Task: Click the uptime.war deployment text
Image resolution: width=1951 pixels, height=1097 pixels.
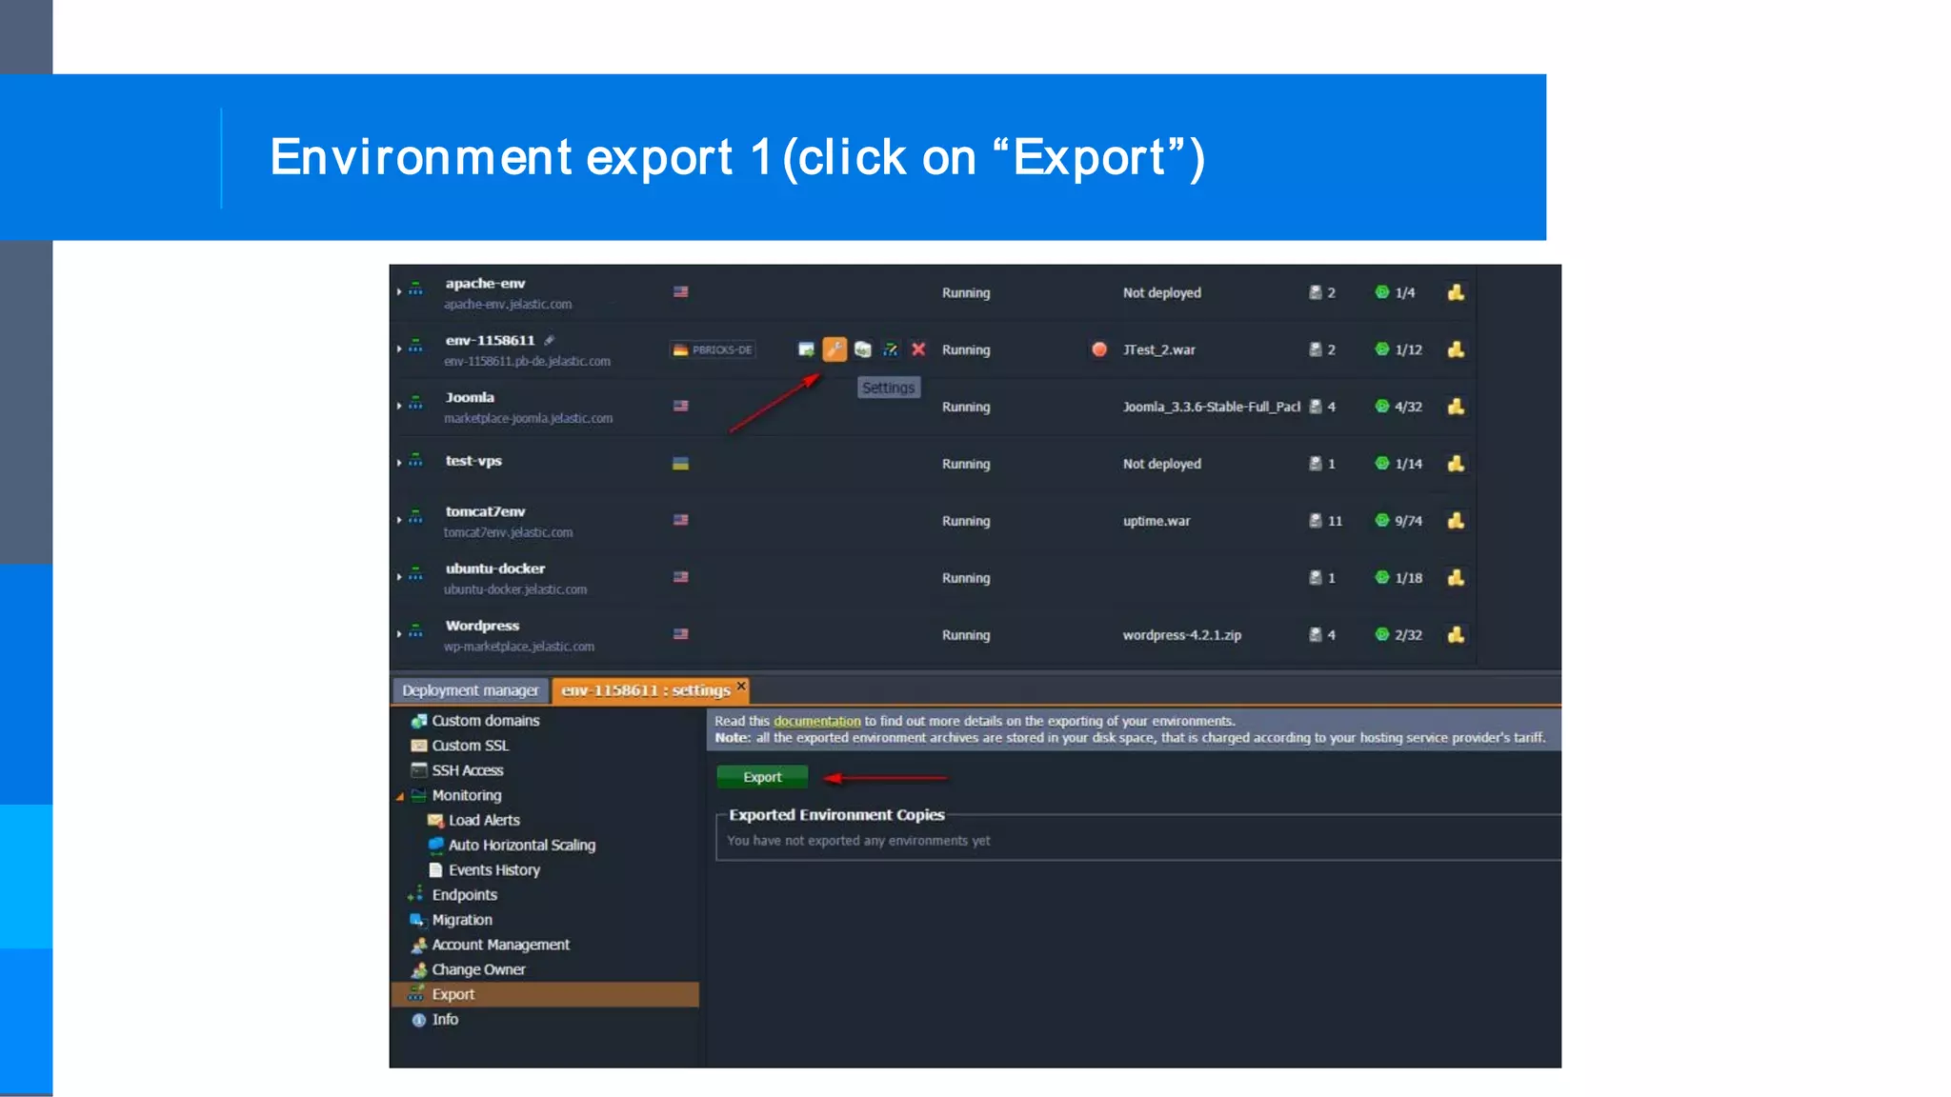Action: click(x=1156, y=521)
